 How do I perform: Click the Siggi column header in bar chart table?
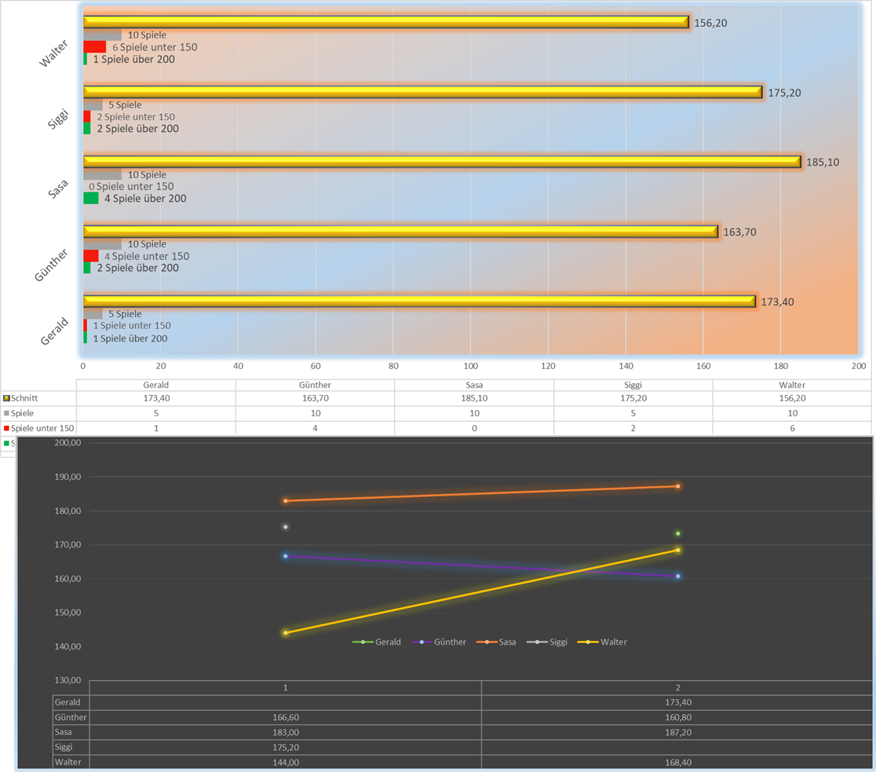(x=633, y=385)
